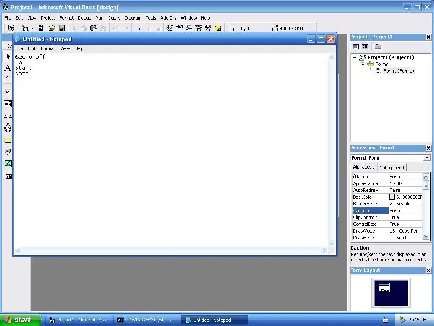Click the form thumbnail in Form Layout
Image resolution: width=434 pixels, height=326 pixels.
tap(384, 287)
